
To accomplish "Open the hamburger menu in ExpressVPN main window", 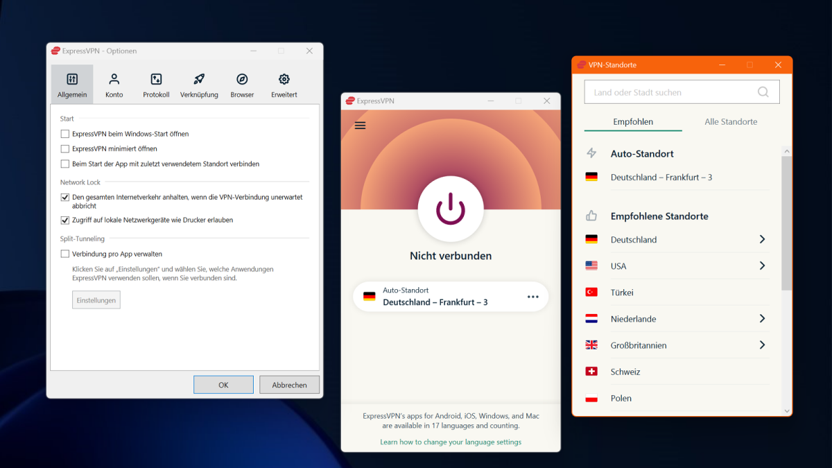I will pyautogui.click(x=360, y=125).
